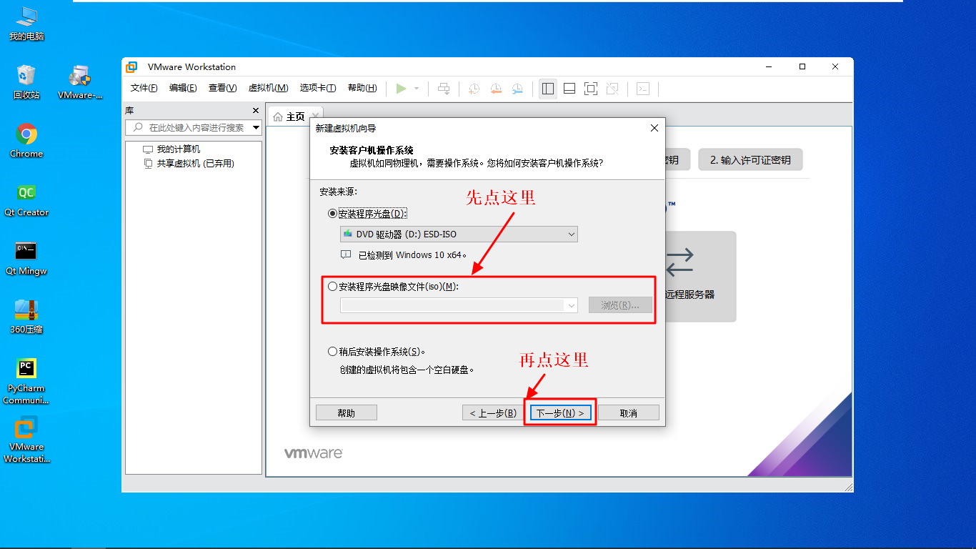Select the VMware Workstation desktop shortcut icon
Screen dimensions: 976x549
pos(26,440)
